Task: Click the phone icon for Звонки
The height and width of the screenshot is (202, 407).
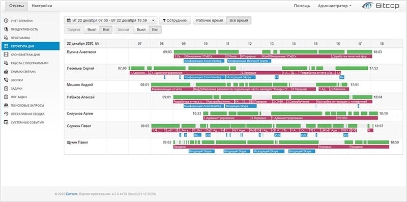Action: pos(6,80)
